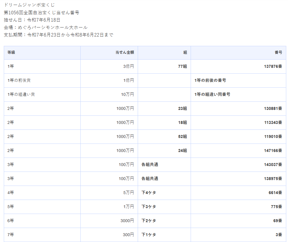
Task: Select the ドリームジャンボ宝くじ title text
Action: click(x=30, y=5)
